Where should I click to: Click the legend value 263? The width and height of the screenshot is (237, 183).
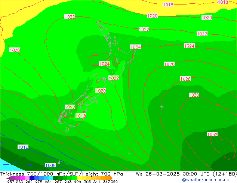coord(19,182)
